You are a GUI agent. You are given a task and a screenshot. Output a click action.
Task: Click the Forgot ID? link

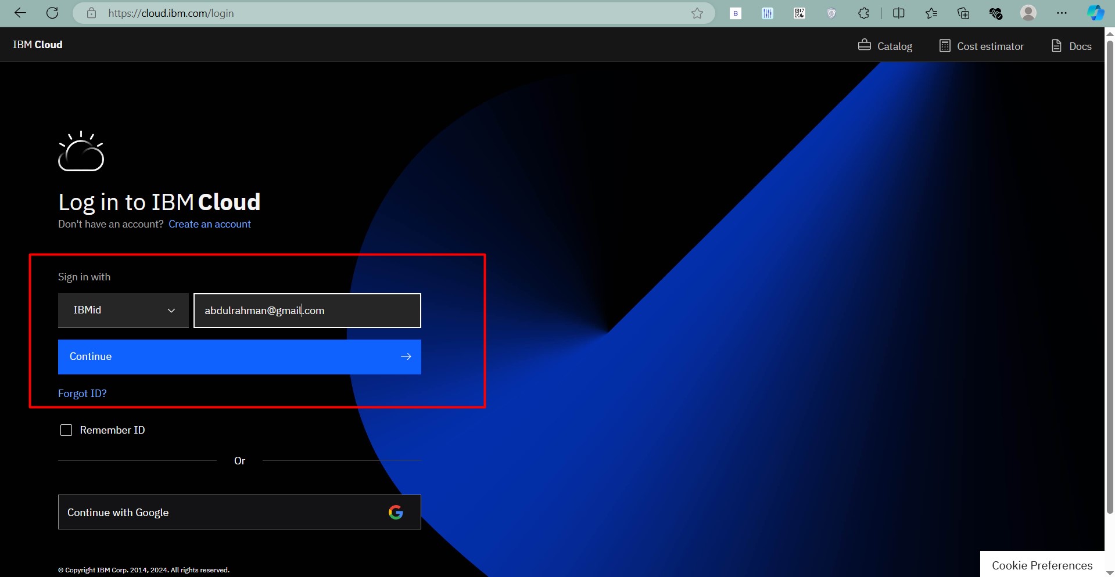tap(83, 394)
